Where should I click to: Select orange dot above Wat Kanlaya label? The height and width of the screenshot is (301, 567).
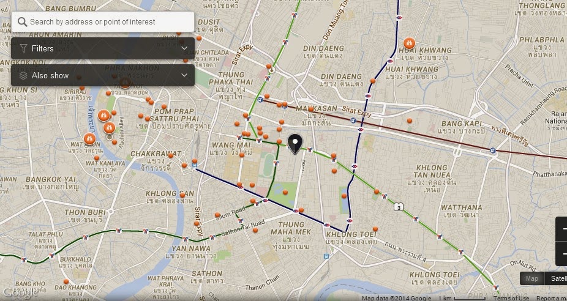pos(97,158)
